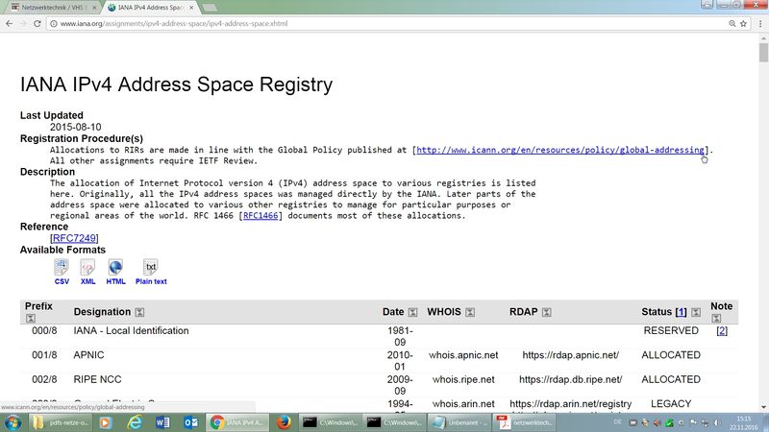The width and height of the screenshot is (769, 432).
Task: Click the CSV text link
Action: pos(62,281)
